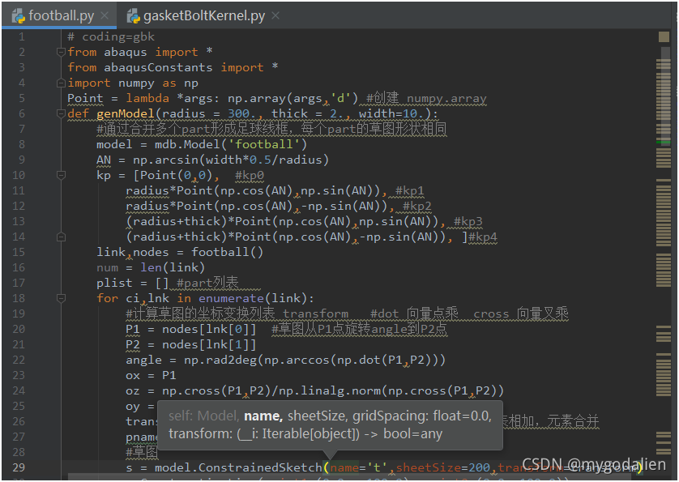
Task: Click the inspection status indicator above scrollbar
Action: click(663, 37)
